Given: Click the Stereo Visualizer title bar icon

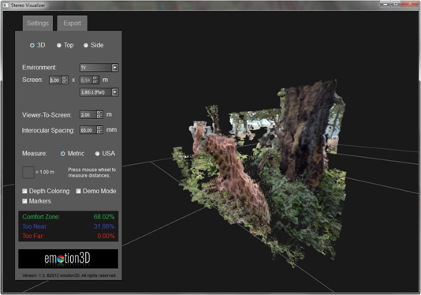Looking at the screenshot, I should coord(6,5).
